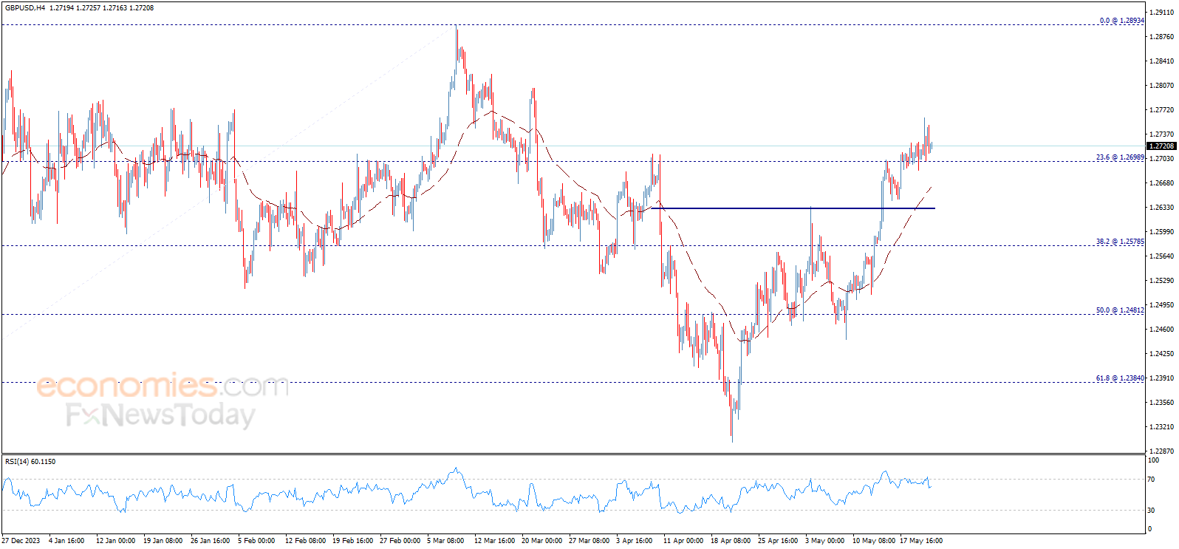Click the 20 Mar 00:00 time label
This screenshot has height=549, width=1179.
pos(541,541)
